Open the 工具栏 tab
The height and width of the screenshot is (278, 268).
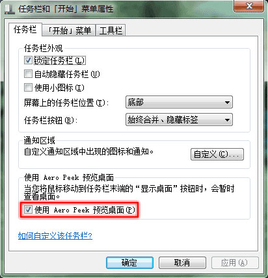tap(111, 30)
